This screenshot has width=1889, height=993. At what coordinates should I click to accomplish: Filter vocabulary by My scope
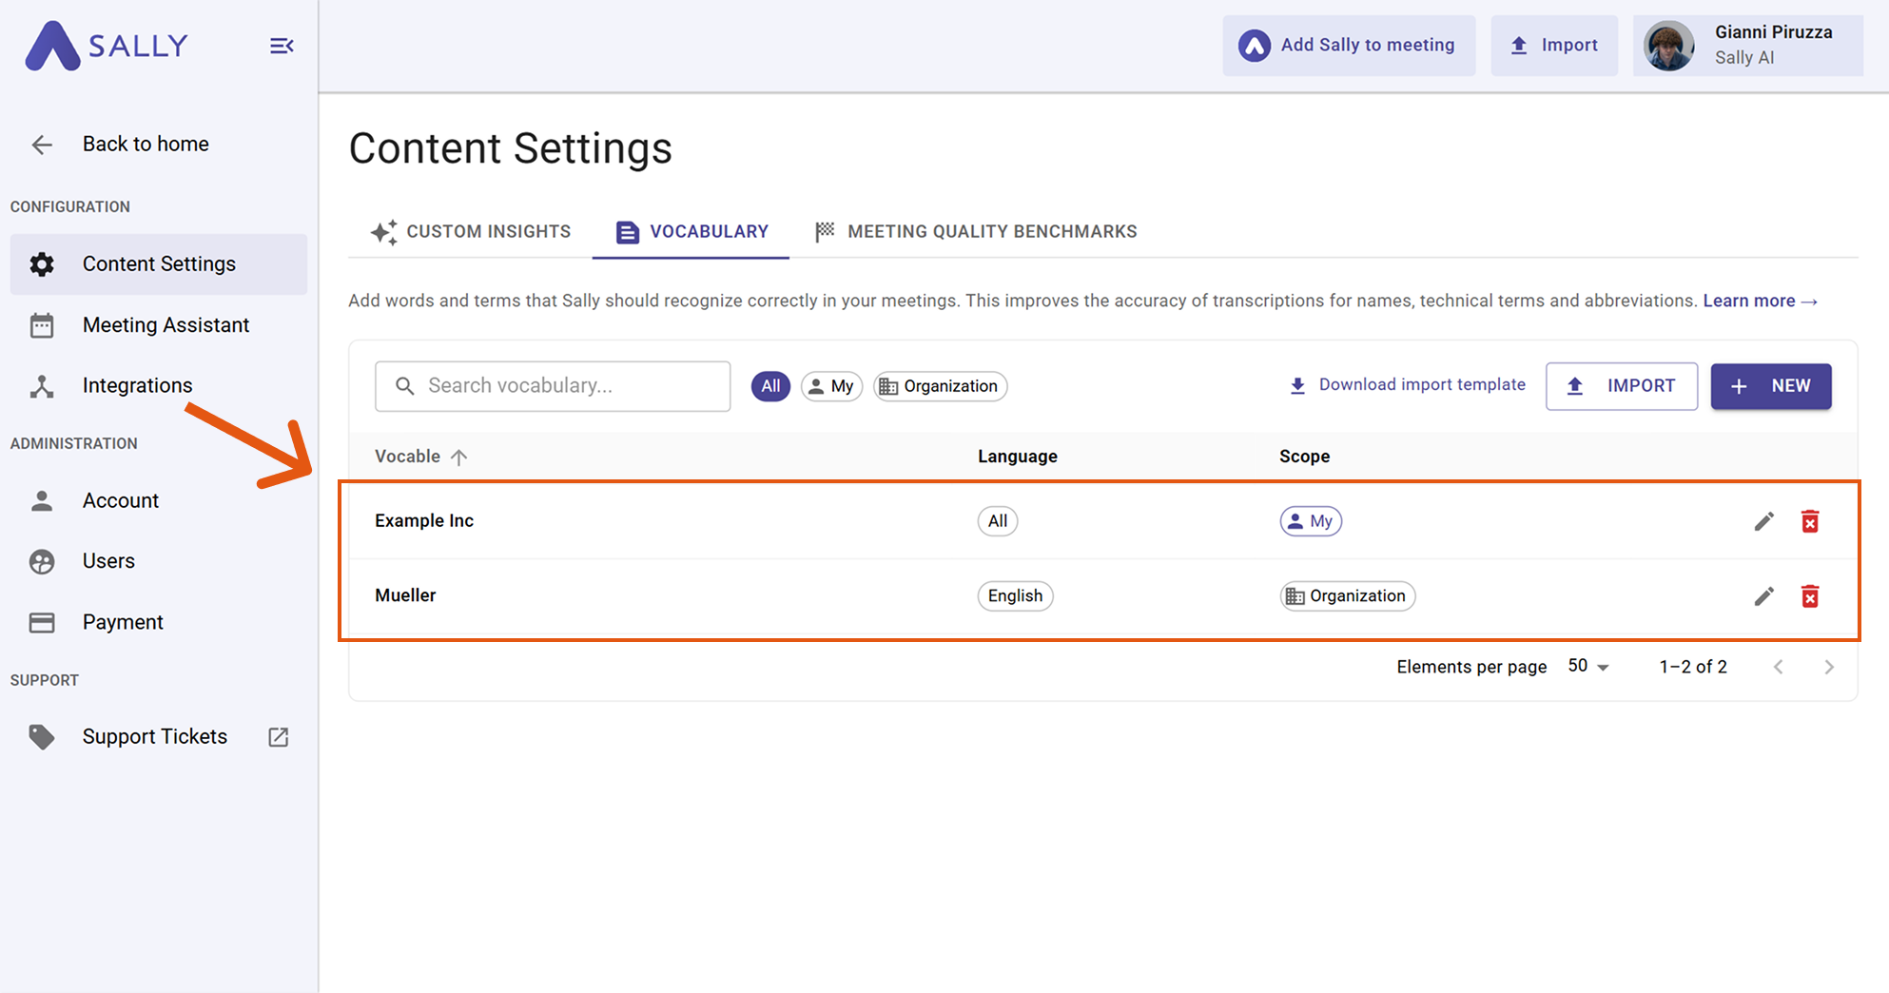pos(831,386)
